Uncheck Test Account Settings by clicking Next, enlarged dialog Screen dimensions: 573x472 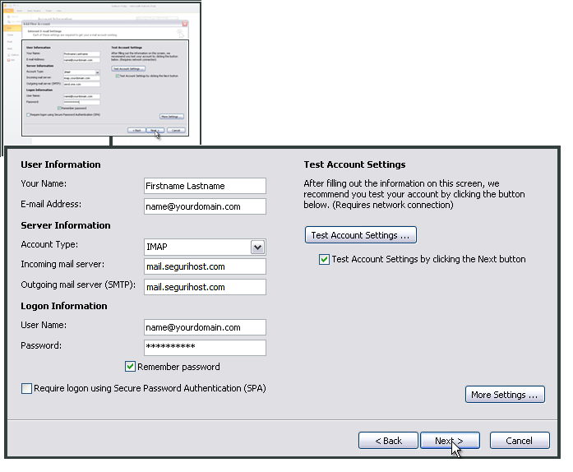(x=324, y=259)
